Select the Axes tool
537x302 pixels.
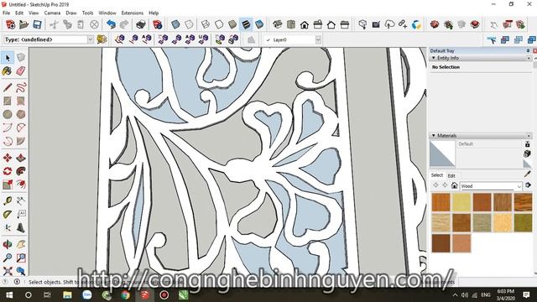tap(8, 227)
